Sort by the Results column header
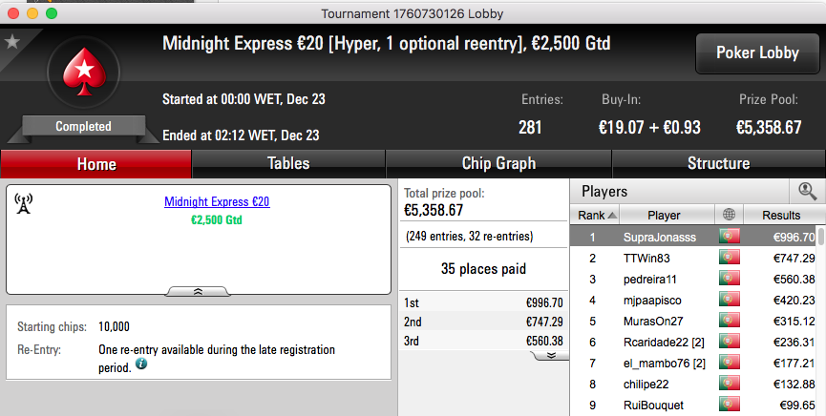Screen dimensions: 826x416 pos(781,215)
